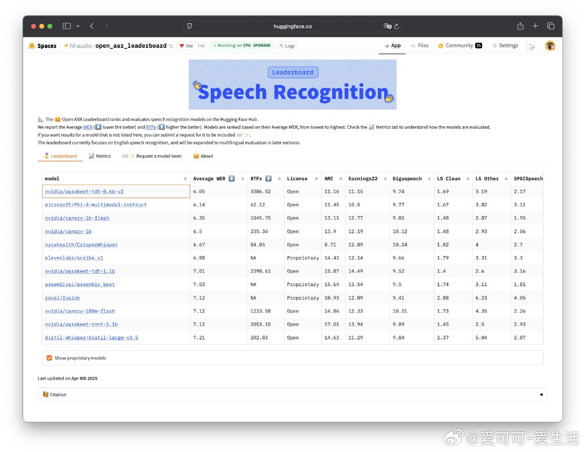This screenshot has height=452, width=585.
Task: Open the sidebar options chevron dropdown
Action: [x=78, y=26]
